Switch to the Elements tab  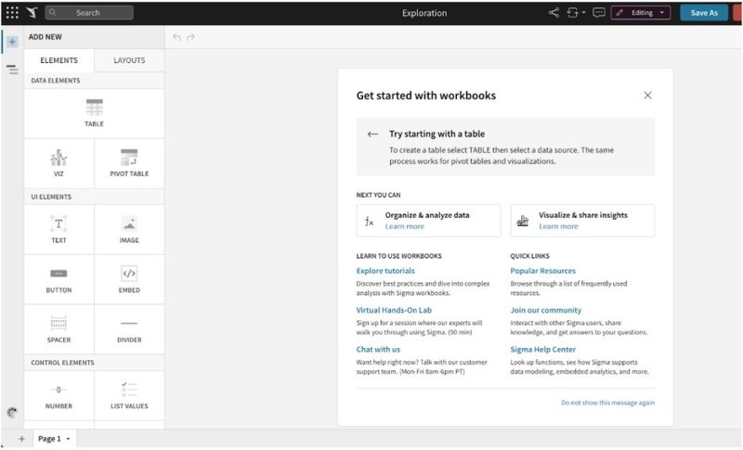pos(59,60)
